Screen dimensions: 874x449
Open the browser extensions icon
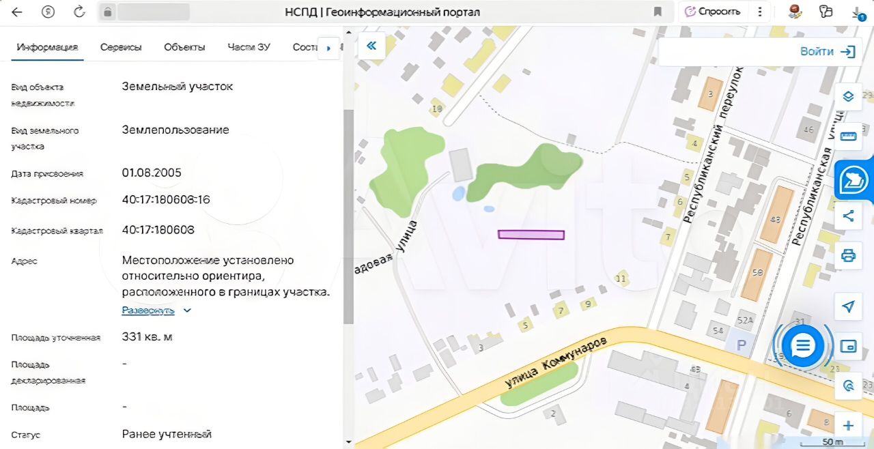click(826, 12)
